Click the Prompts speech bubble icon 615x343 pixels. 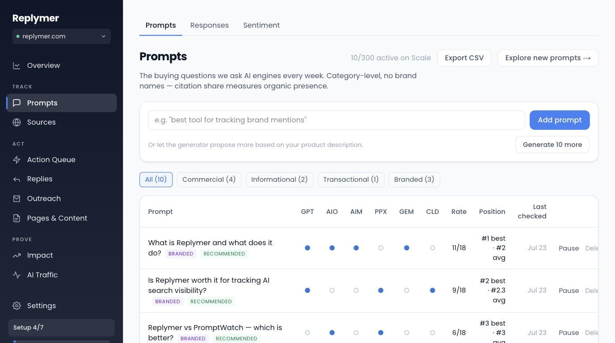pyautogui.click(x=17, y=103)
